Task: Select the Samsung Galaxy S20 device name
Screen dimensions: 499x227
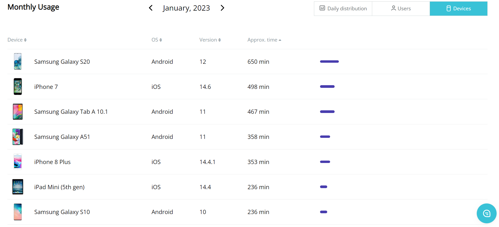Action: click(x=62, y=62)
